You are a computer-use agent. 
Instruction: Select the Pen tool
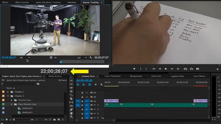71,110
